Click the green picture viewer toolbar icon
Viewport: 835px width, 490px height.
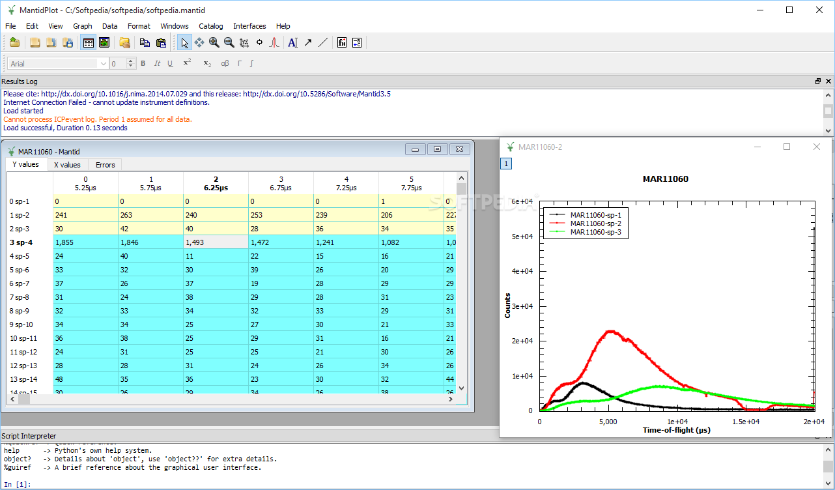click(x=104, y=42)
